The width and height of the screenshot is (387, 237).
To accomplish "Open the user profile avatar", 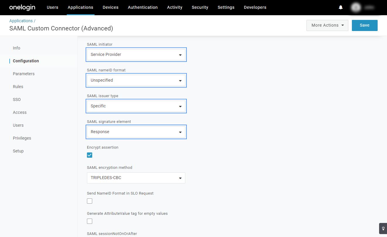I will click(356, 7).
